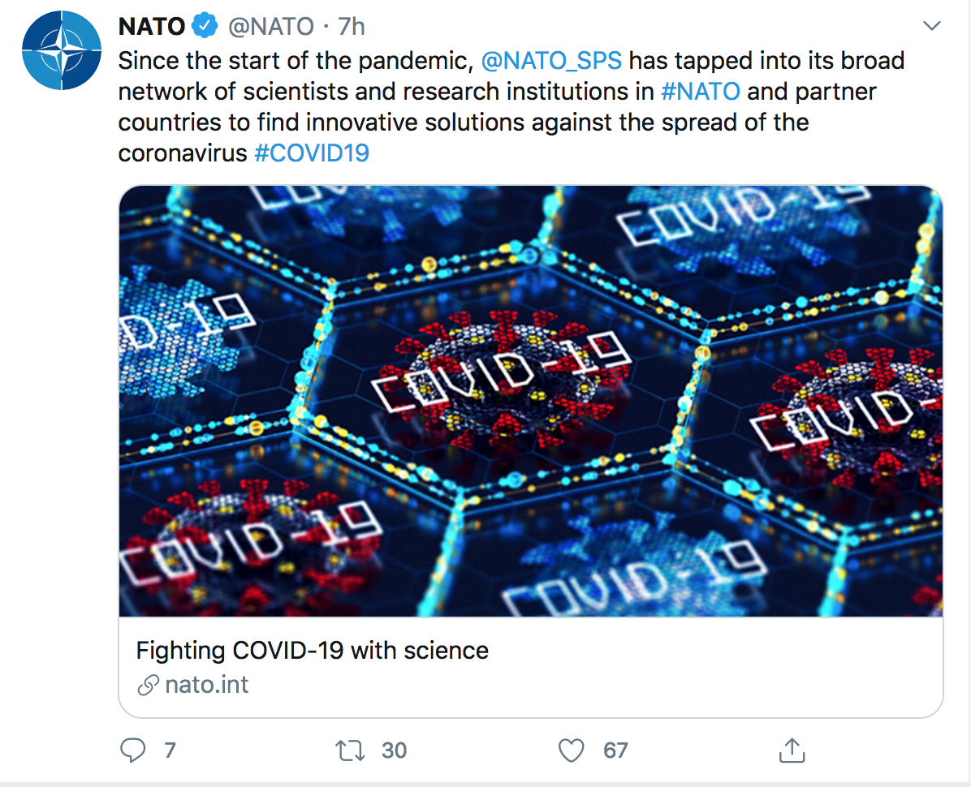Image resolution: width=971 pixels, height=787 pixels.
Task: Open the NATO display name profile link
Action: click(151, 27)
